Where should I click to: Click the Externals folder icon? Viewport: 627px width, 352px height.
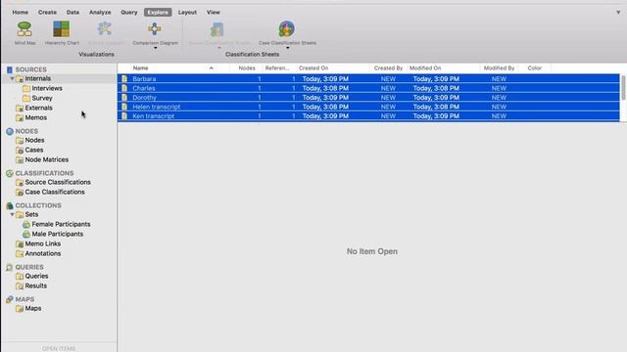pyautogui.click(x=20, y=108)
